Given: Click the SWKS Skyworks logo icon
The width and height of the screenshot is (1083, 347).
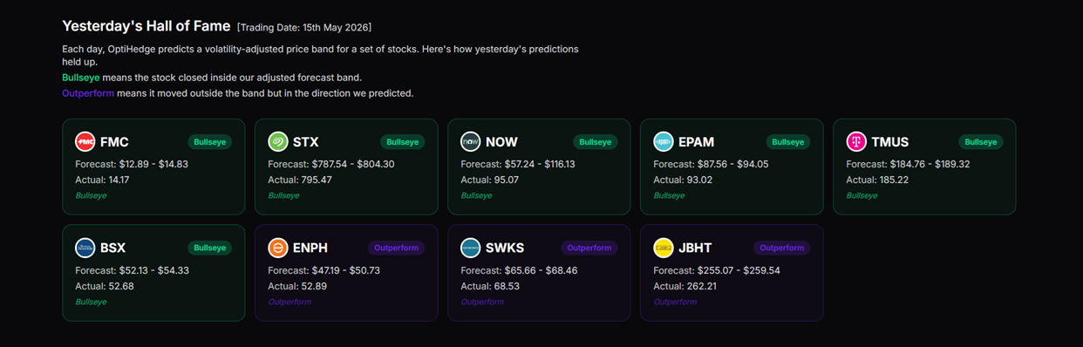Looking at the screenshot, I should click(470, 248).
